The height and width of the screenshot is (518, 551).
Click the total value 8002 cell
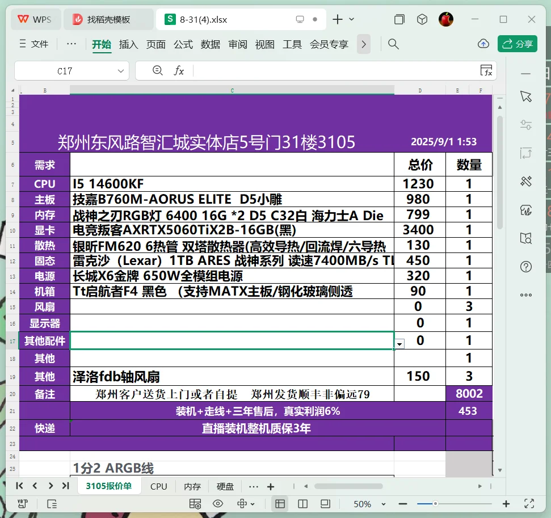click(x=469, y=394)
